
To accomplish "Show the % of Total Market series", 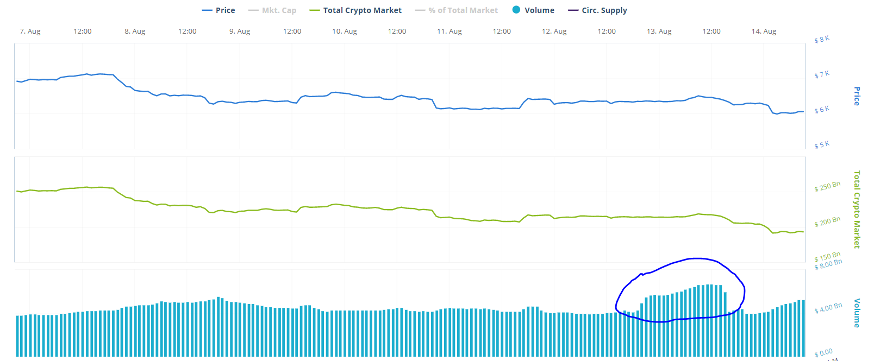I will pyautogui.click(x=456, y=10).
